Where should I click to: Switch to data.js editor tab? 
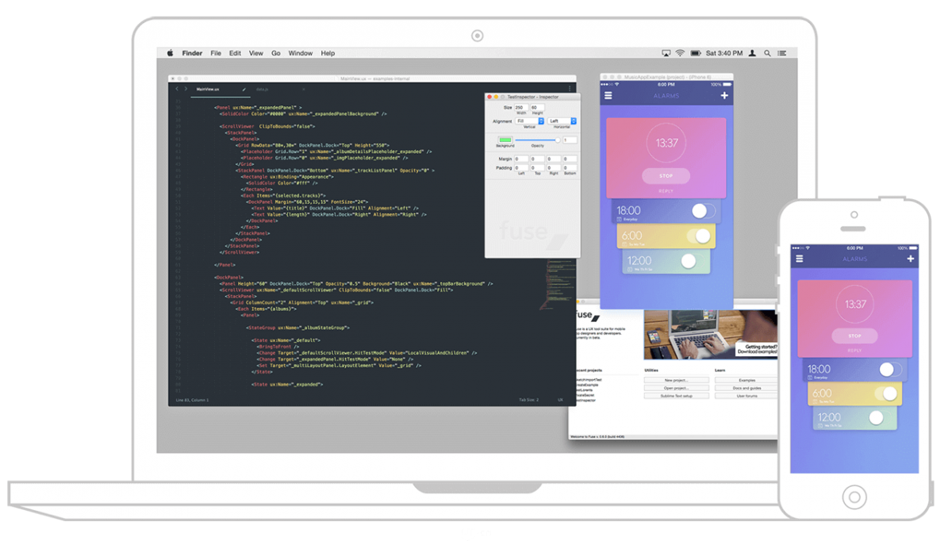[281, 90]
